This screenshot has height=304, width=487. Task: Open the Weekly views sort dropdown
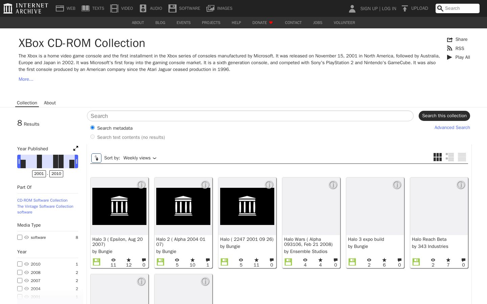(140, 158)
